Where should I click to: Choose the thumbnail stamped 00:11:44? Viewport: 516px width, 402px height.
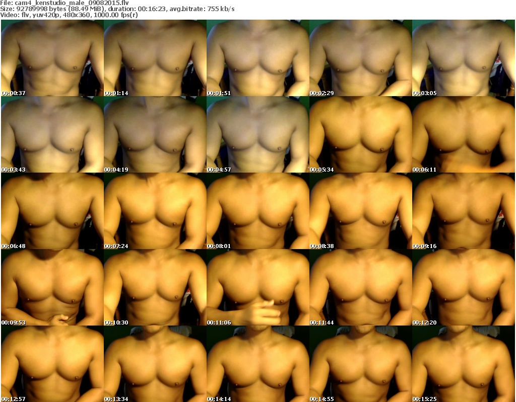point(360,287)
